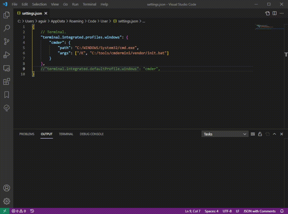Open the Bookmarks view in activity bar
Viewport: 288px width, 214px height.
coord(7,95)
